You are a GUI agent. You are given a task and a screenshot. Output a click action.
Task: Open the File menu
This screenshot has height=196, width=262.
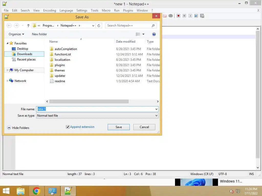point(6,10)
